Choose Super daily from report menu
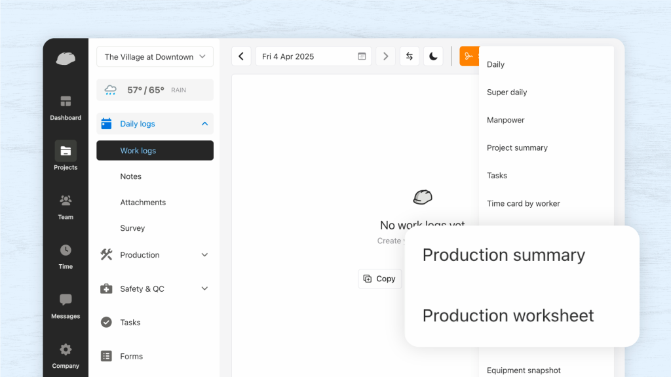 tap(507, 92)
